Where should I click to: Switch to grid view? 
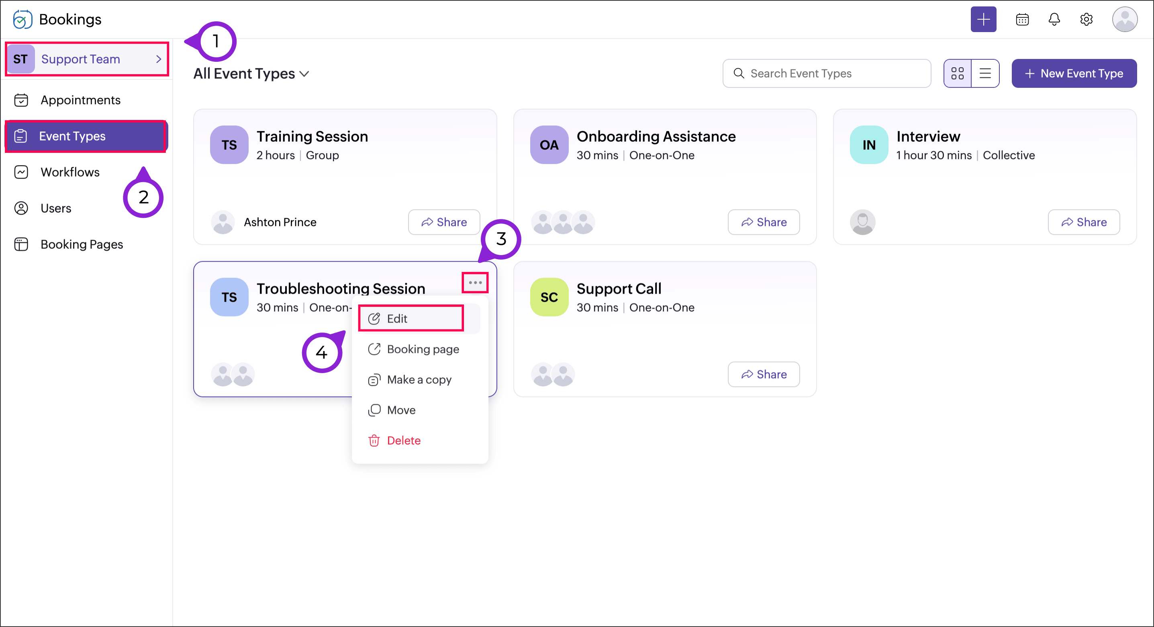click(957, 73)
